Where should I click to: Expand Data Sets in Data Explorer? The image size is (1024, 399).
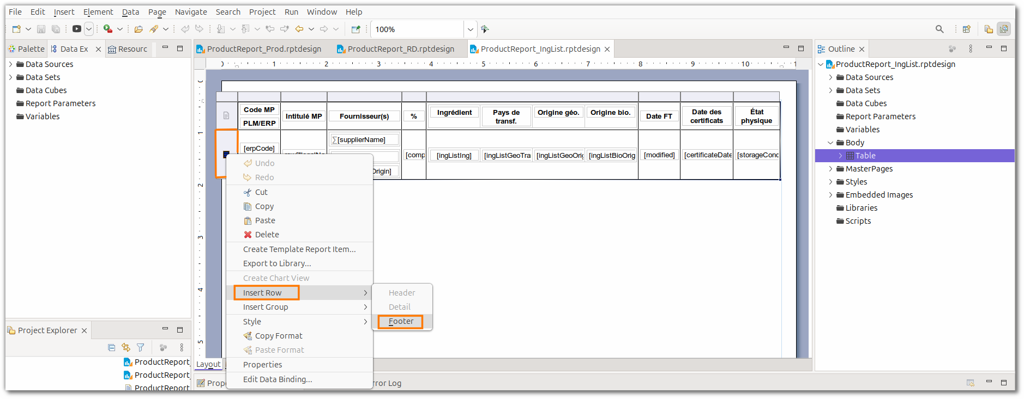point(10,77)
